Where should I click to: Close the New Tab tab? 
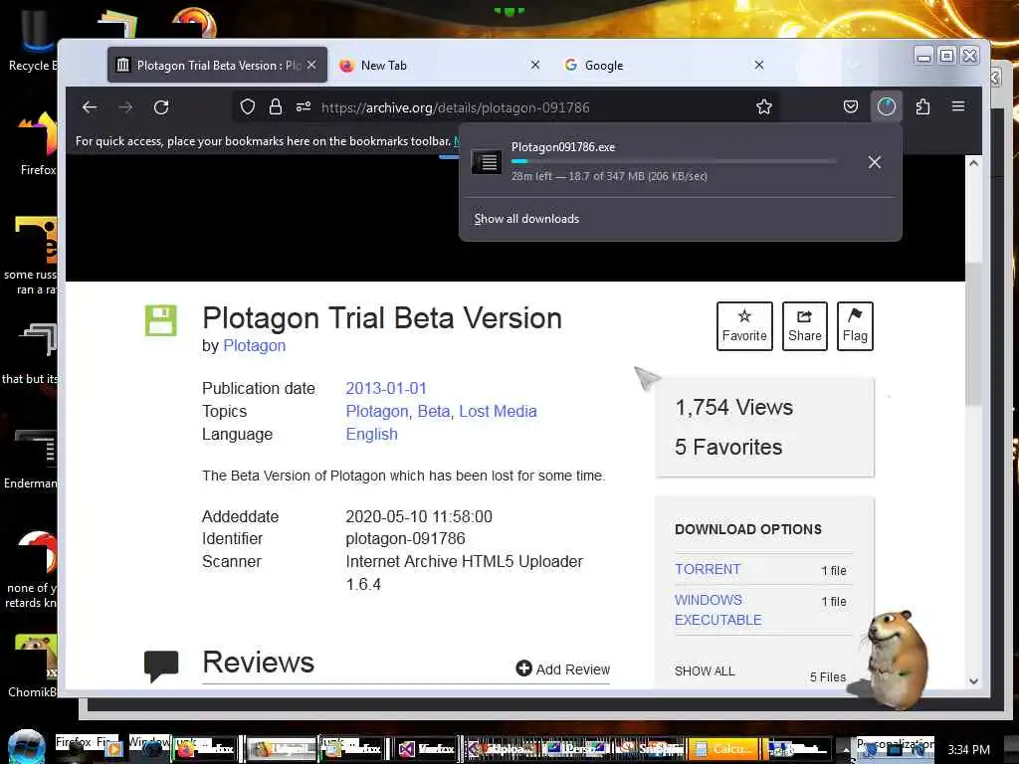click(535, 65)
